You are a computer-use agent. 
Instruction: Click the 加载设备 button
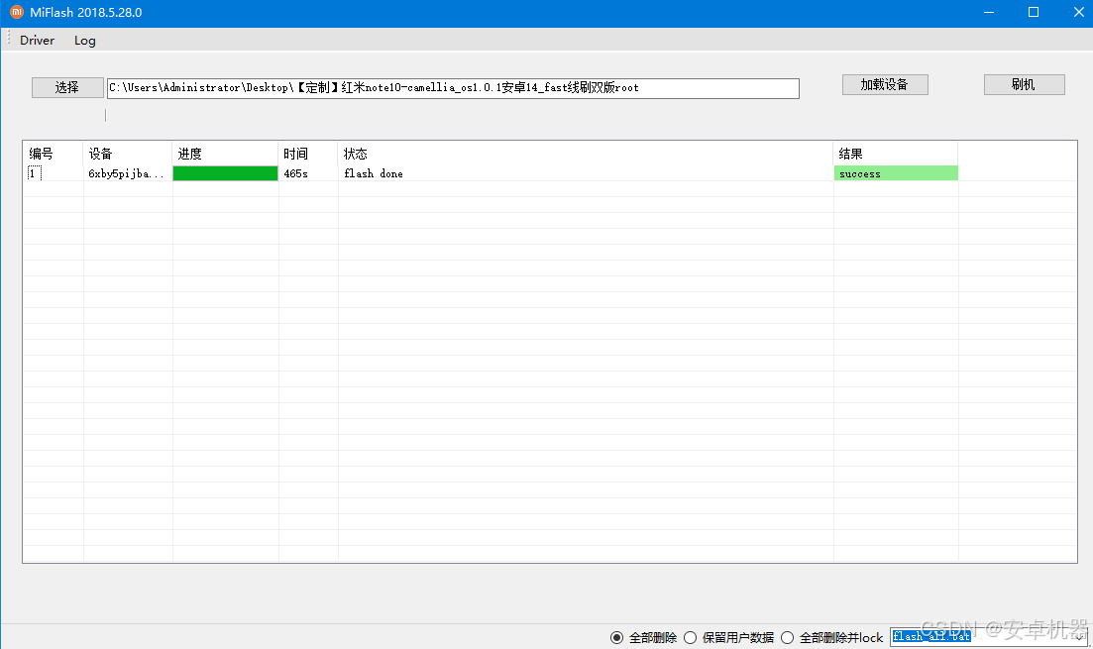(x=885, y=84)
